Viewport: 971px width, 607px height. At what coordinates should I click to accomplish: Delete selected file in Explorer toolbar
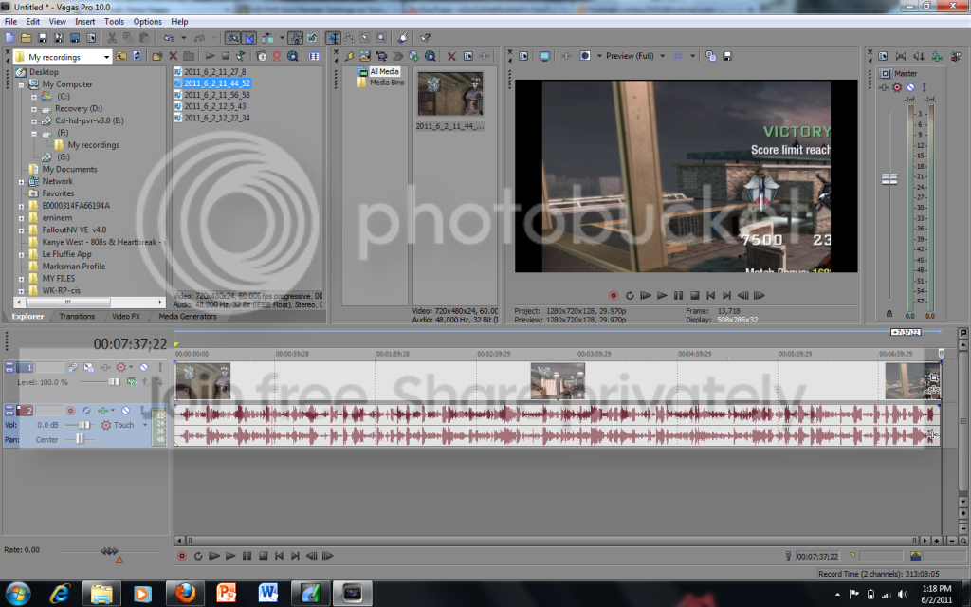(x=174, y=56)
